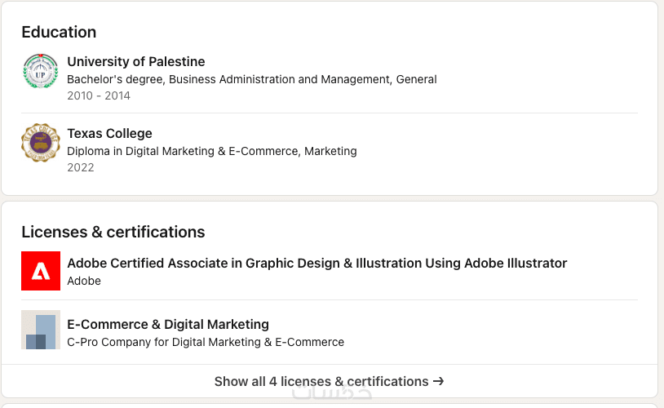Click the C-Pro Company placeholder logo

[x=41, y=330]
